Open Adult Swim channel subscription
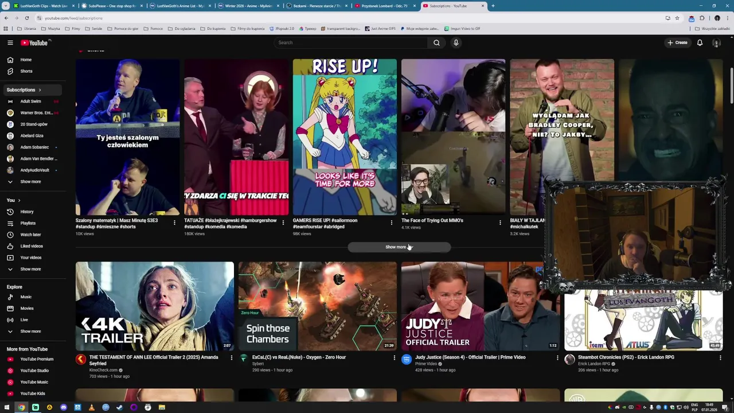This screenshot has width=734, height=413. tap(32, 102)
